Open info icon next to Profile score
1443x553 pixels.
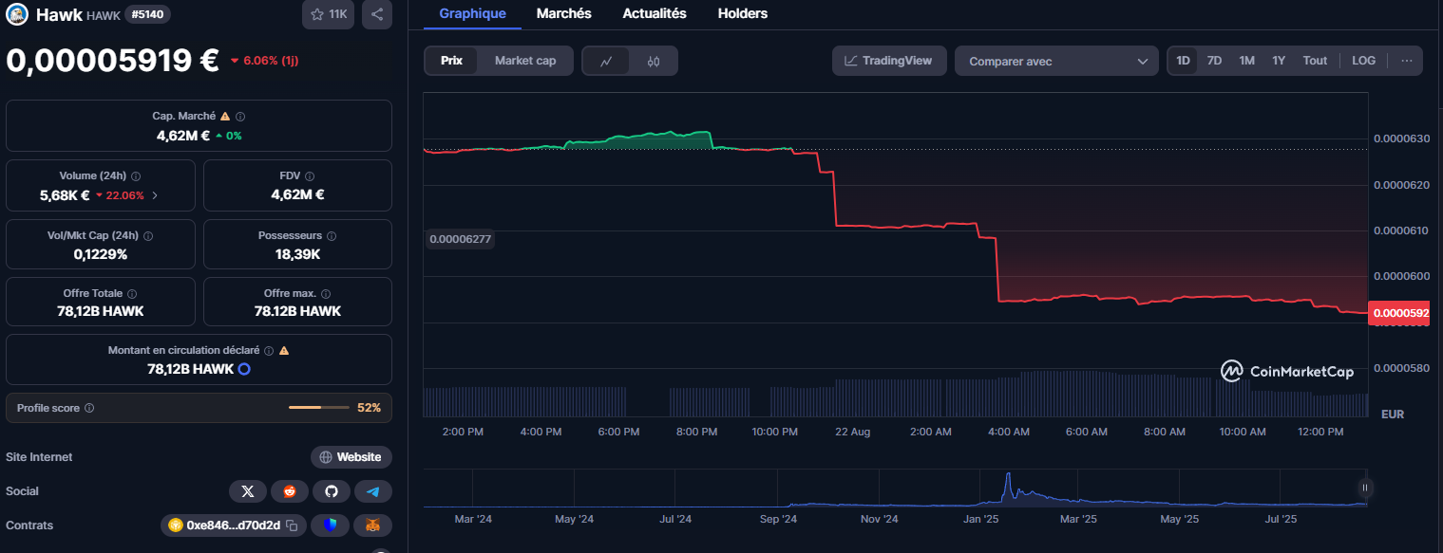(89, 408)
